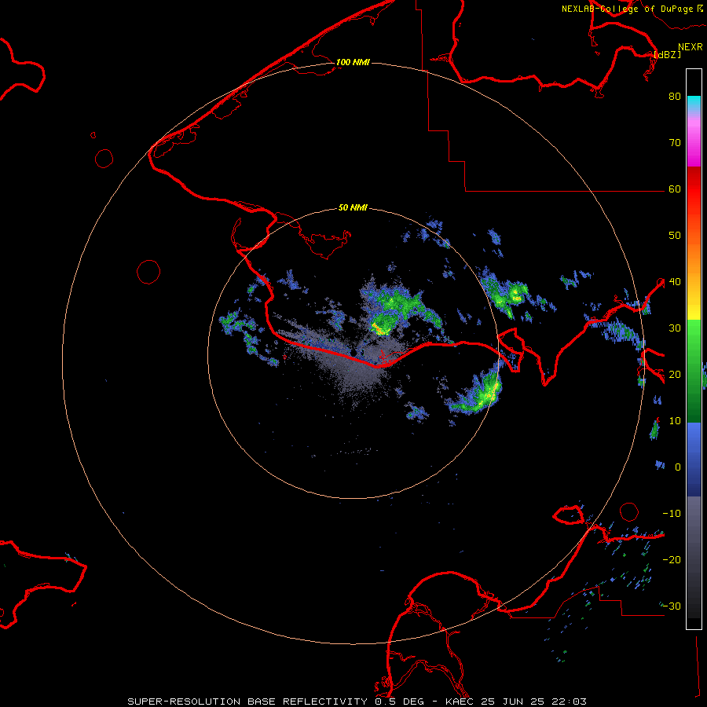Click the SUPER-RESOLUTION BASE REFLECTIVITY caption text
The height and width of the screenshot is (707, 707).
247,702
